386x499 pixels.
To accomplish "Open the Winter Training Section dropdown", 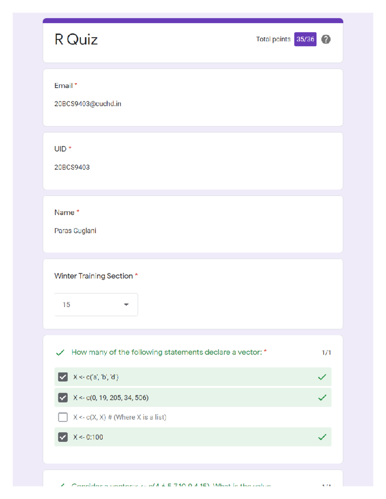I will point(96,305).
